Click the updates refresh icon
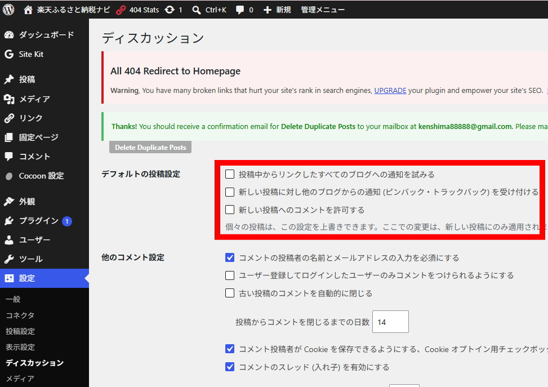 [170, 10]
